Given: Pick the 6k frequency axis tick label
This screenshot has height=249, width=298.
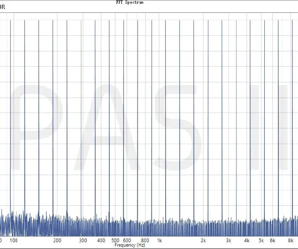Looking at the screenshot, I should tap(273, 241).
